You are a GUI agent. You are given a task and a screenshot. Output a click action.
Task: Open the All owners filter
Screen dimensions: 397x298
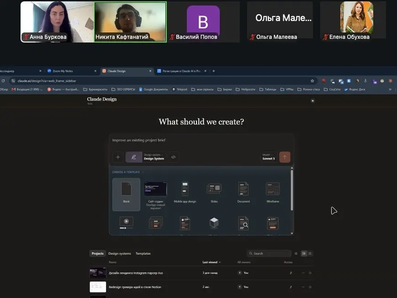click(x=244, y=262)
